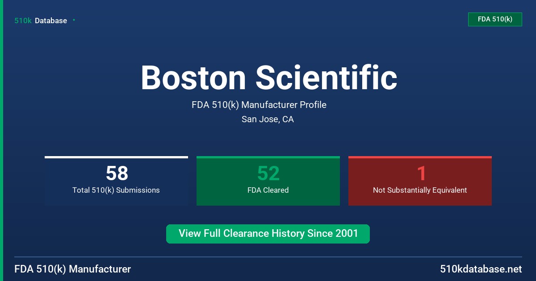
Task: Open the 1 Not Substantially Equivalent card
Action: [420, 181]
